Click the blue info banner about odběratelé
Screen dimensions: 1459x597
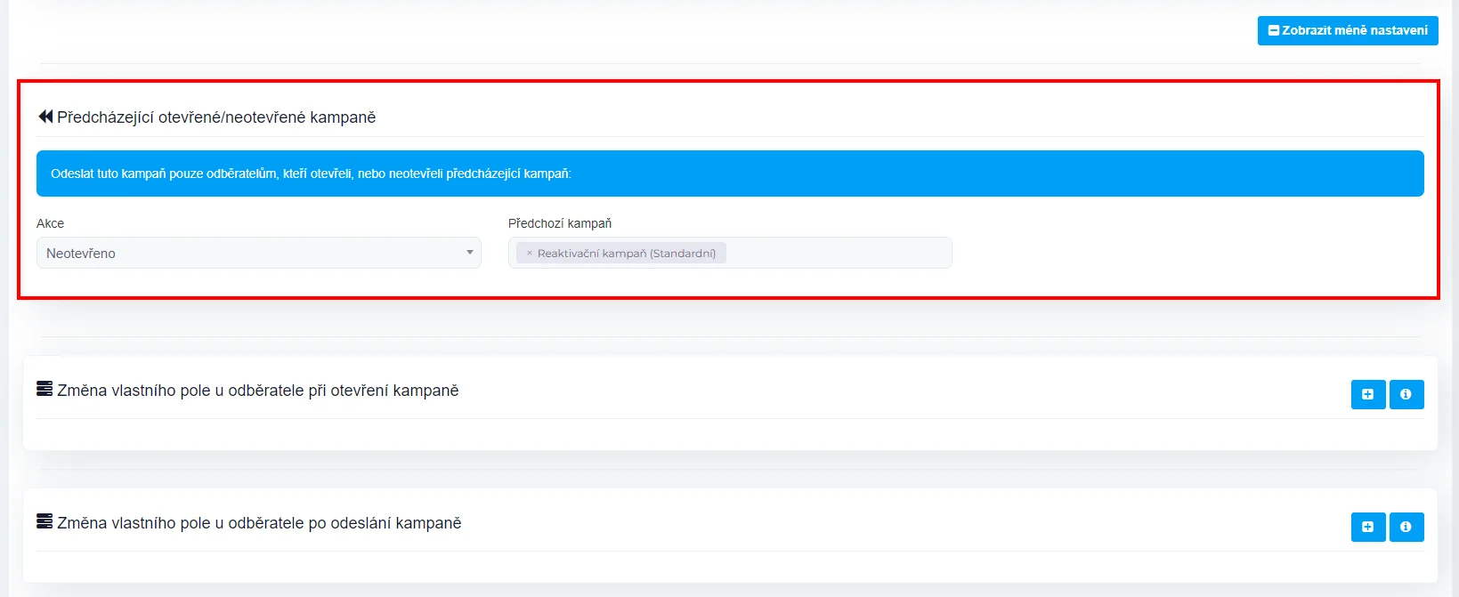[729, 173]
